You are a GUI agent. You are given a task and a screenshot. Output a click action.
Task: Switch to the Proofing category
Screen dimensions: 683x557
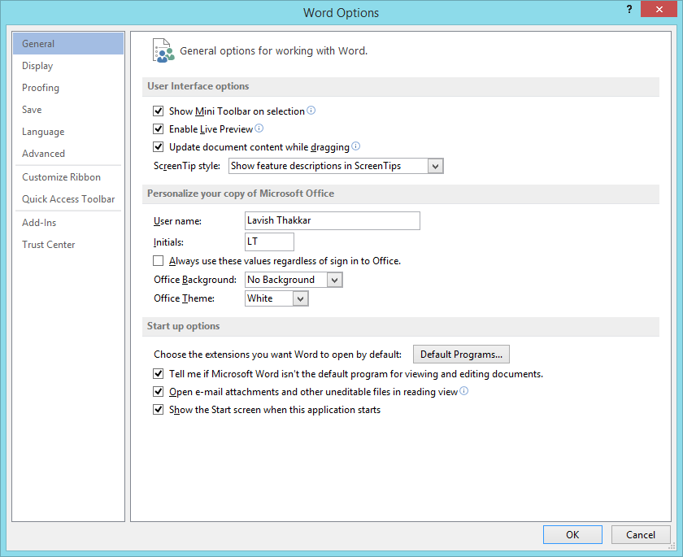41,88
